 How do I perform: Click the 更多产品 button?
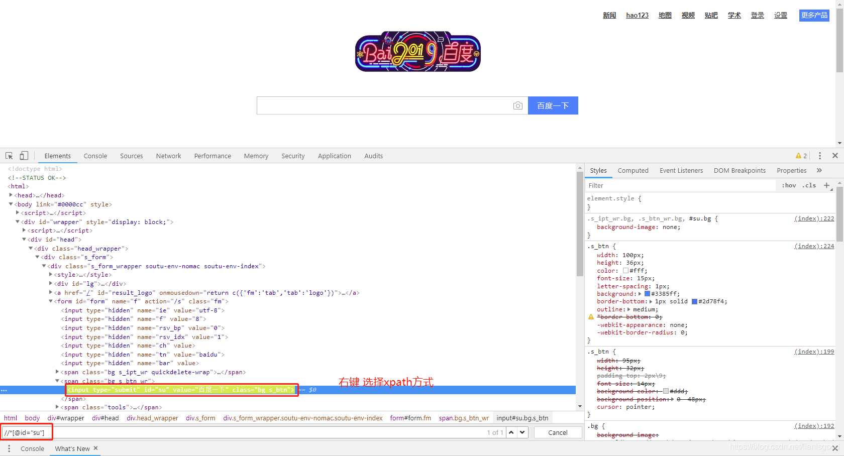click(814, 15)
